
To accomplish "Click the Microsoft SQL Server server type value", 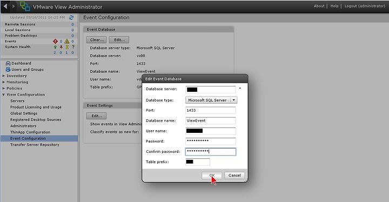I will [x=156, y=48].
